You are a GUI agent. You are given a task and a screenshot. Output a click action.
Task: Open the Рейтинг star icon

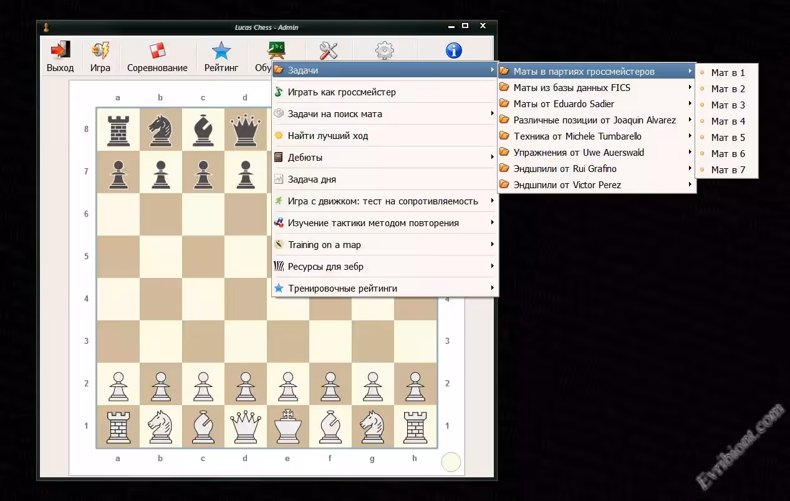[221, 51]
